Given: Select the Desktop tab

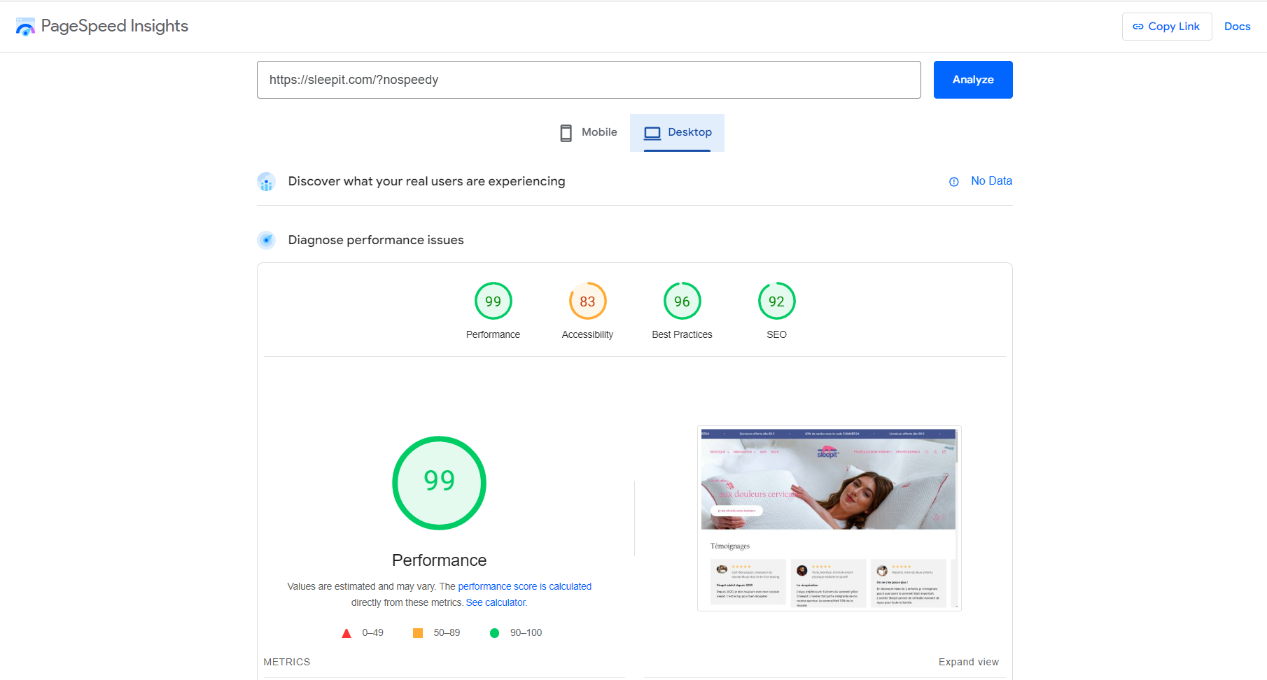Looking at the screenshot, I should pos(677,132).
